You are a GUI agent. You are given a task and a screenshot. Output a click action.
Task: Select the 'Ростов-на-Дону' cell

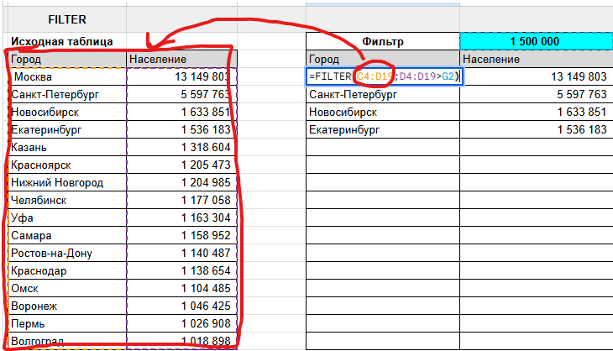point(67,254)
